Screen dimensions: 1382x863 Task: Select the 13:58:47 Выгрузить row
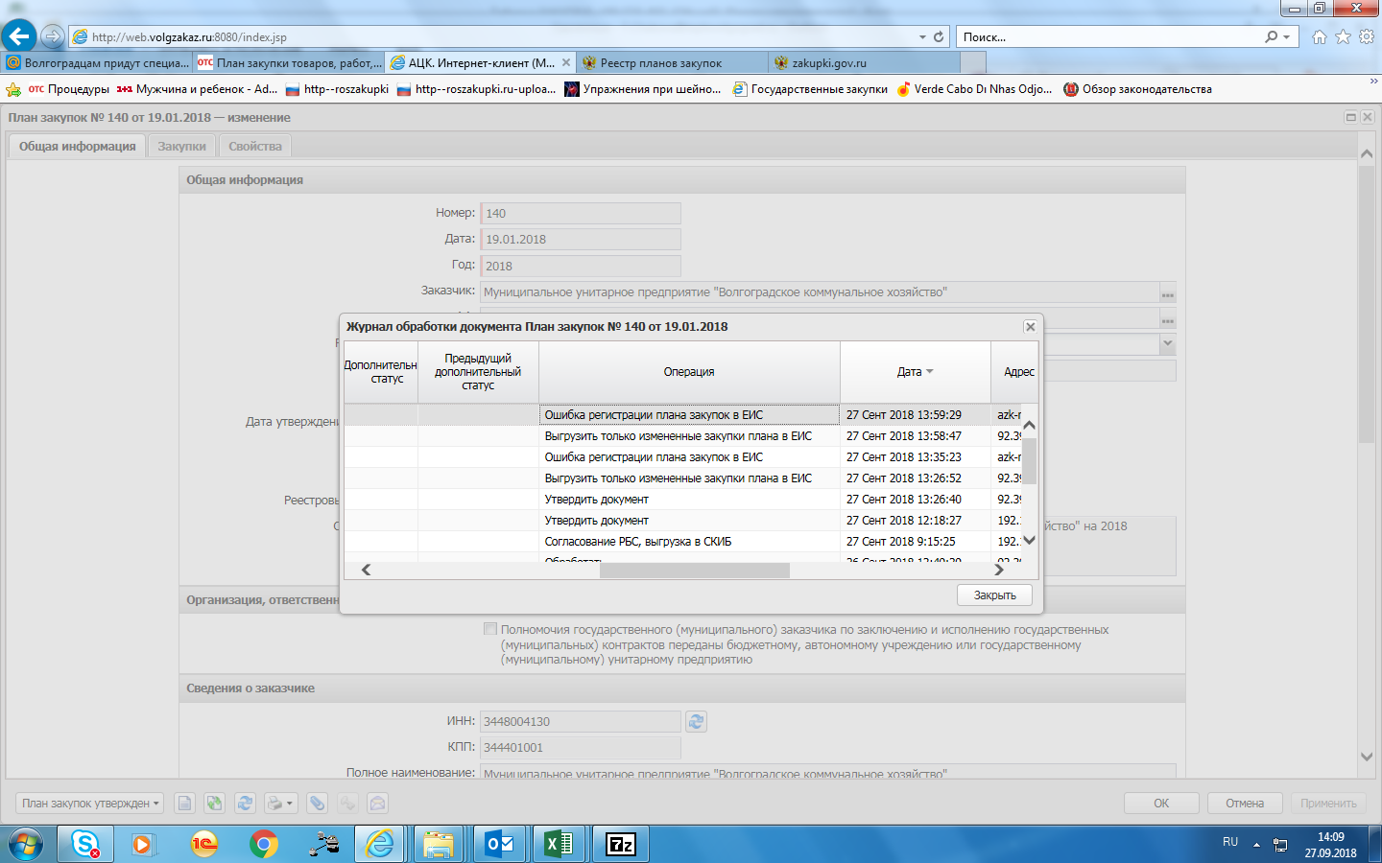coord(678,436)
